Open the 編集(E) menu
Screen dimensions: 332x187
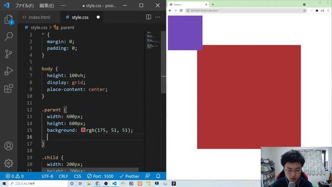tap(47, 6)
